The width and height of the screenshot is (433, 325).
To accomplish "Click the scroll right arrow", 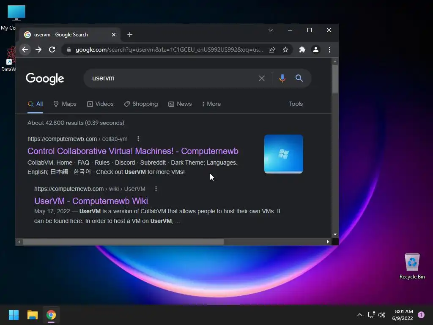I will click(328, 242).
